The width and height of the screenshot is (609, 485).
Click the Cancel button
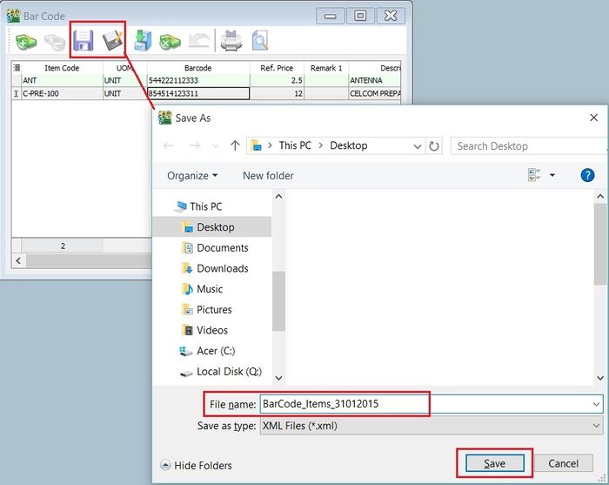click(563, 463)
